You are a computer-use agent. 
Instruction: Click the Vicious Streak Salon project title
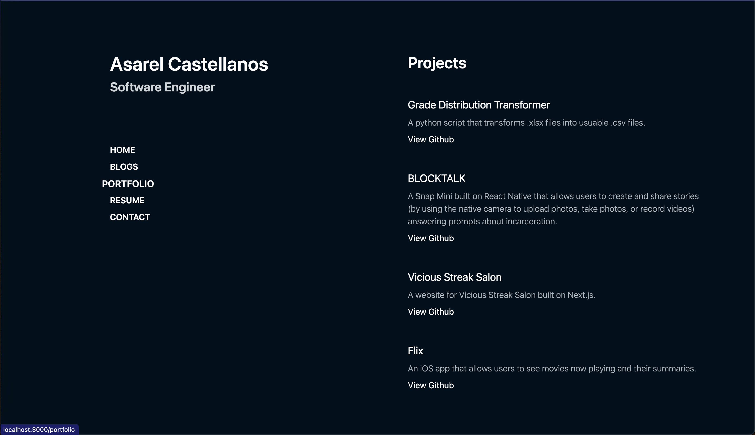pos(454,277)
